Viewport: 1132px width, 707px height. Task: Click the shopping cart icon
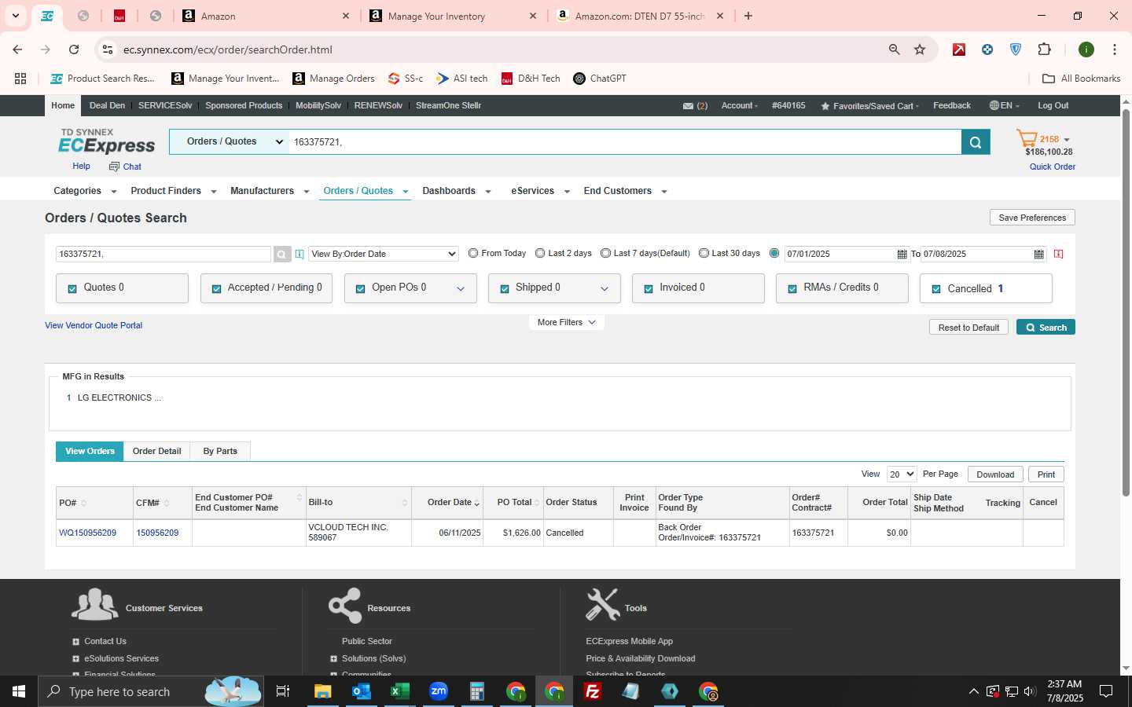pos(1027,139)
